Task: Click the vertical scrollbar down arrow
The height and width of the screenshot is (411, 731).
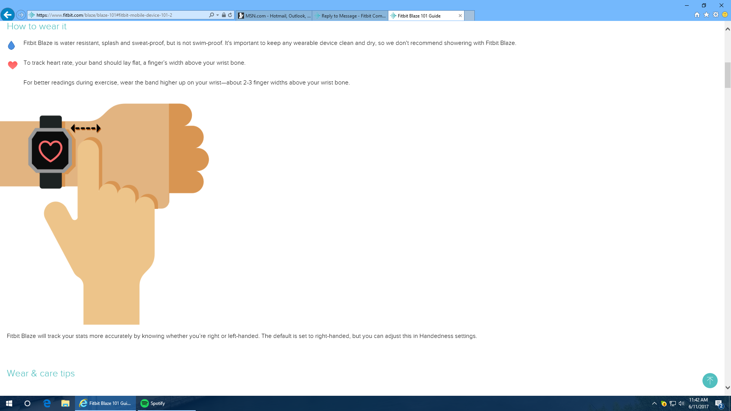Action: [x=728, y=388]
